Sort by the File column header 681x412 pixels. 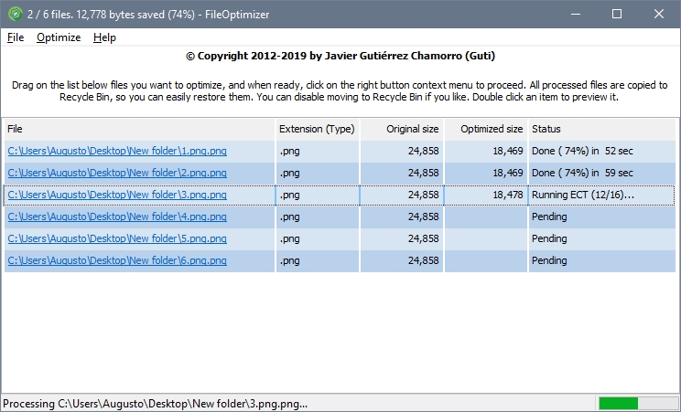[x=139, y=129]
